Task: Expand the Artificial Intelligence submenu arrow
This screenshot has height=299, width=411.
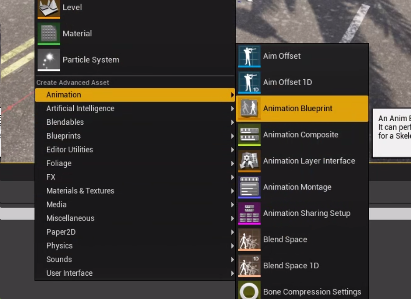Action: point(232,109)
